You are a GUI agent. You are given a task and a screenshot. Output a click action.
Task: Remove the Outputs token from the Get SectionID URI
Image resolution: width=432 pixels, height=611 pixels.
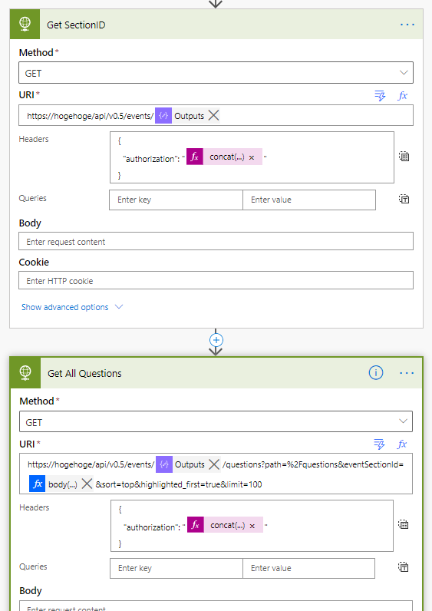coord(213,115)
